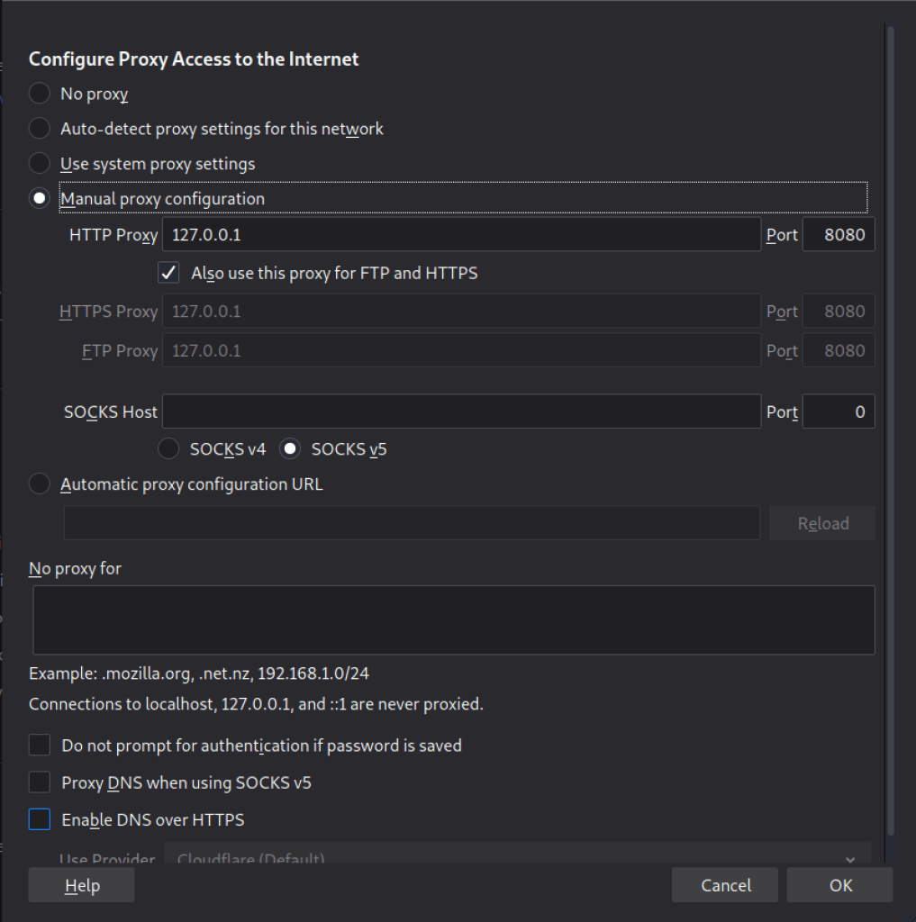Click the HTTP Proxy Port field
Image resolution: width=916 pixels, height=922 pixels.
(838, 235)
